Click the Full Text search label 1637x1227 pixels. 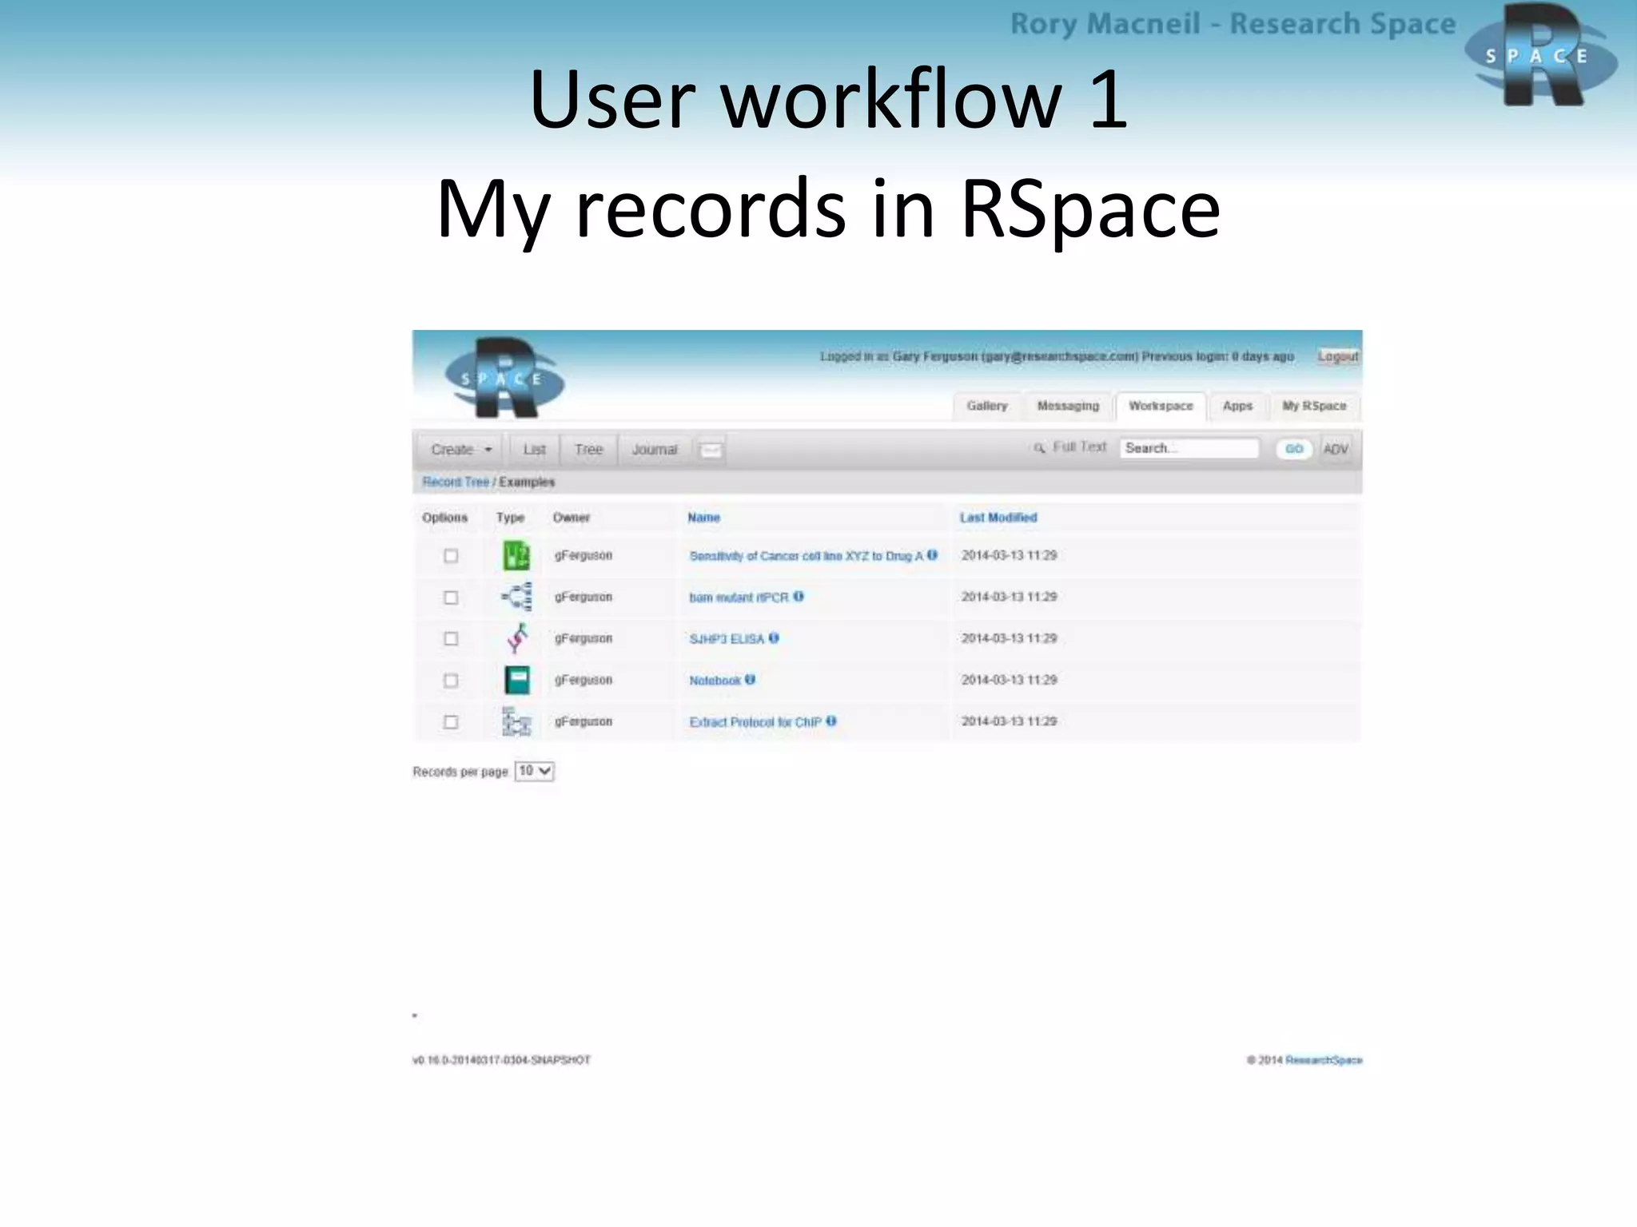[1080, 447]
